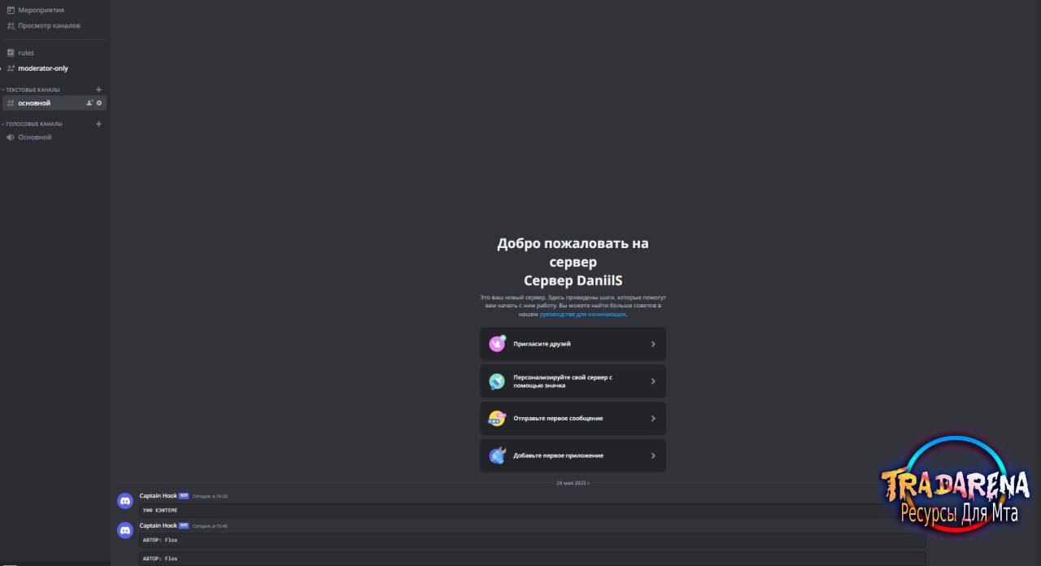Click Добавьте первое приложение card

click(x=573, y=456)
